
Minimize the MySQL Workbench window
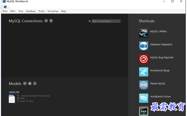(x=164, y=1)
